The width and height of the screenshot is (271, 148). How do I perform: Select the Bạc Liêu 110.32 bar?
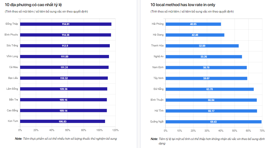tap(64, 78)
